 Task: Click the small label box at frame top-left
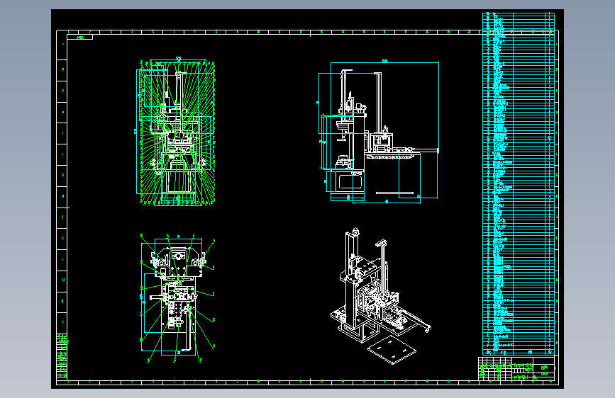point(79,38)
